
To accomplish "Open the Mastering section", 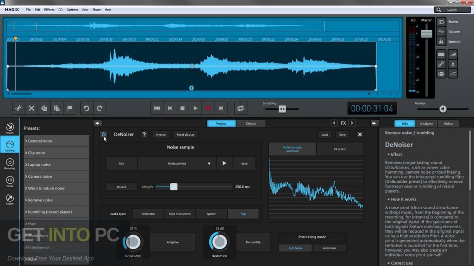I will tap(10, 164).
